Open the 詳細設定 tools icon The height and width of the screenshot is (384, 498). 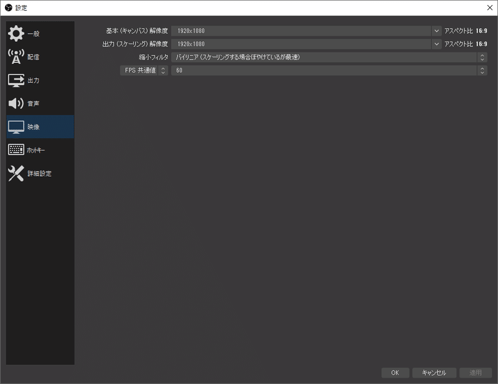tap(16, 174)
